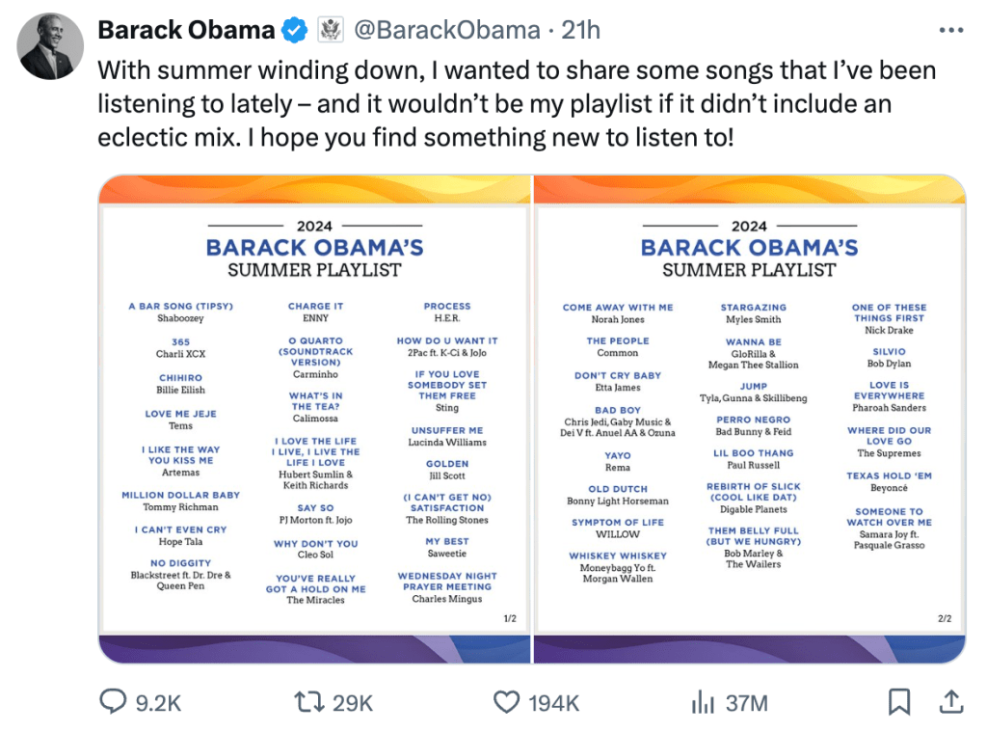Click the 194K likes count
Viewport: 987px width, 732px height.
553,704
